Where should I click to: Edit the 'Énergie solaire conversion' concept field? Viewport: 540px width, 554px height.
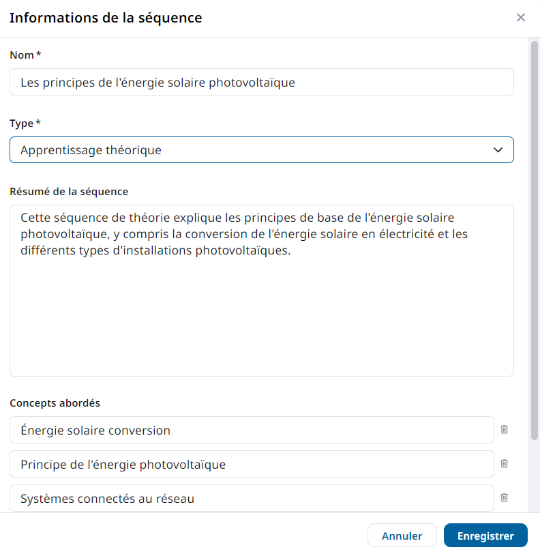click(x=251, y=430)
